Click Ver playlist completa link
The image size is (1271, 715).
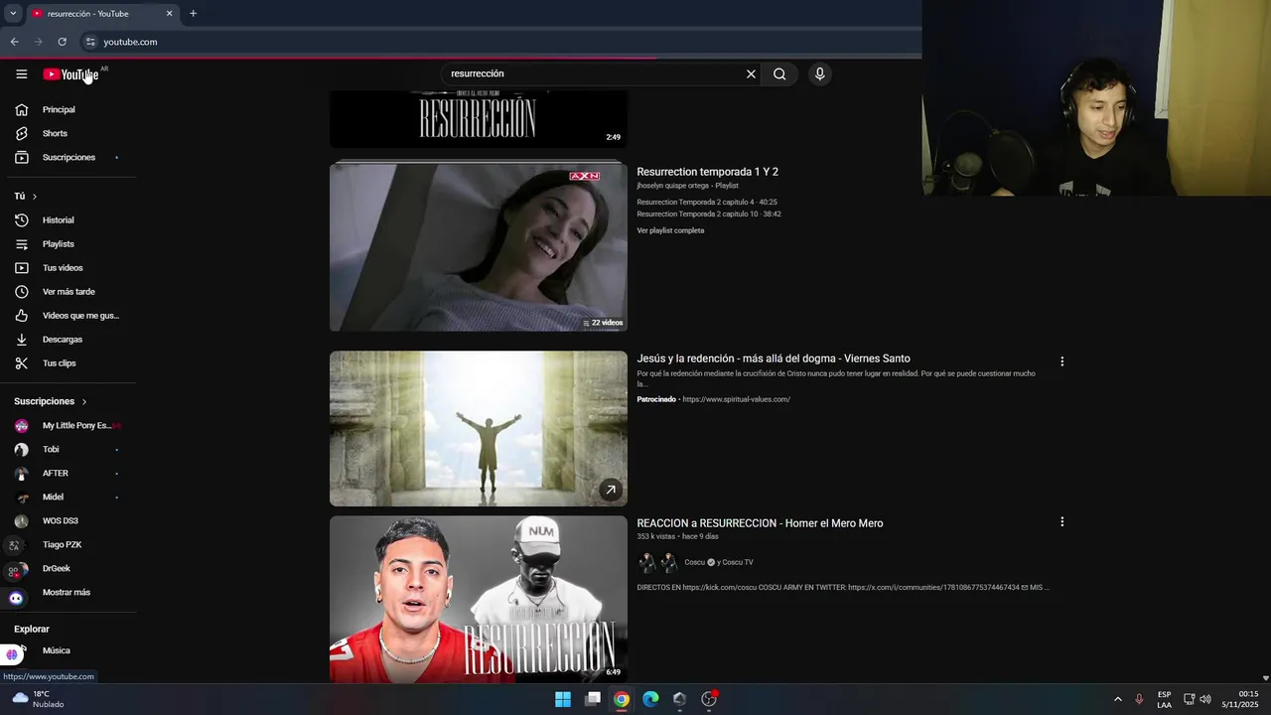(670, 230)
